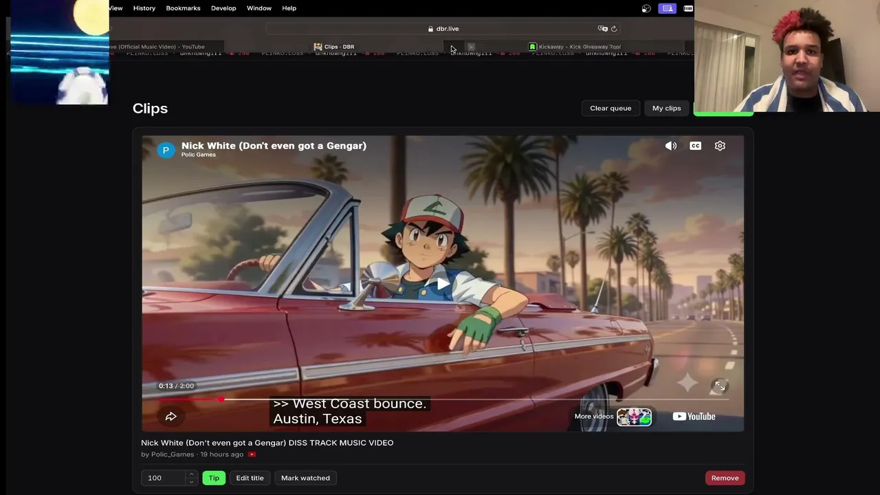Click the tip amount field showing 100
880x495 pixels.
(165, 478)
